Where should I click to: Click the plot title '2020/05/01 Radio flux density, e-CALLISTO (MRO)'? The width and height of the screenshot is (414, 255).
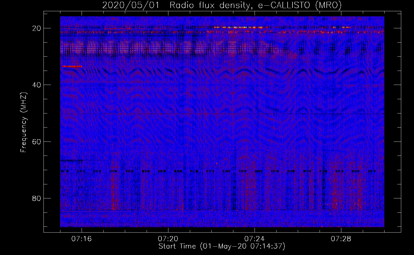pyautogui.click(x=222, y=5)
